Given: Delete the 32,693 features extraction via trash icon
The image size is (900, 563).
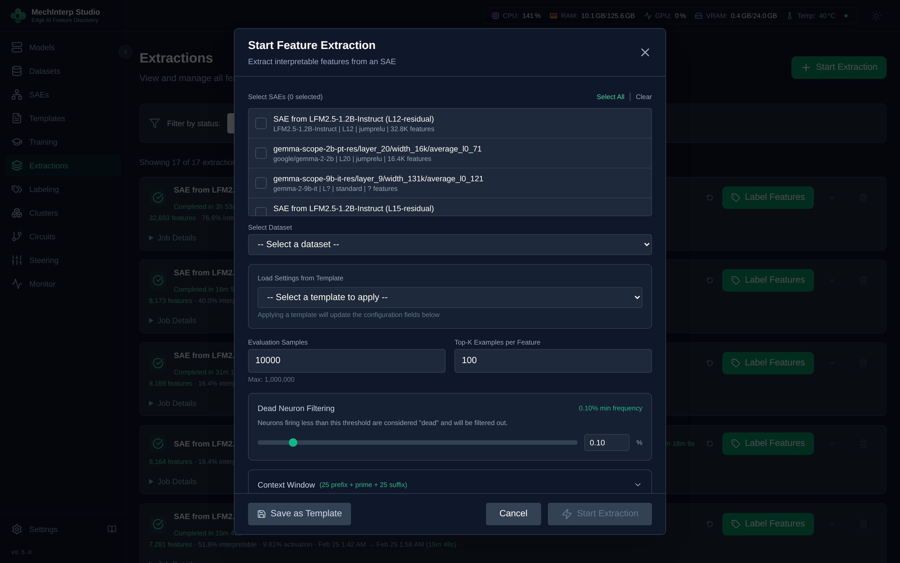Looking at the screenshot, I should (x=863, y=198).
